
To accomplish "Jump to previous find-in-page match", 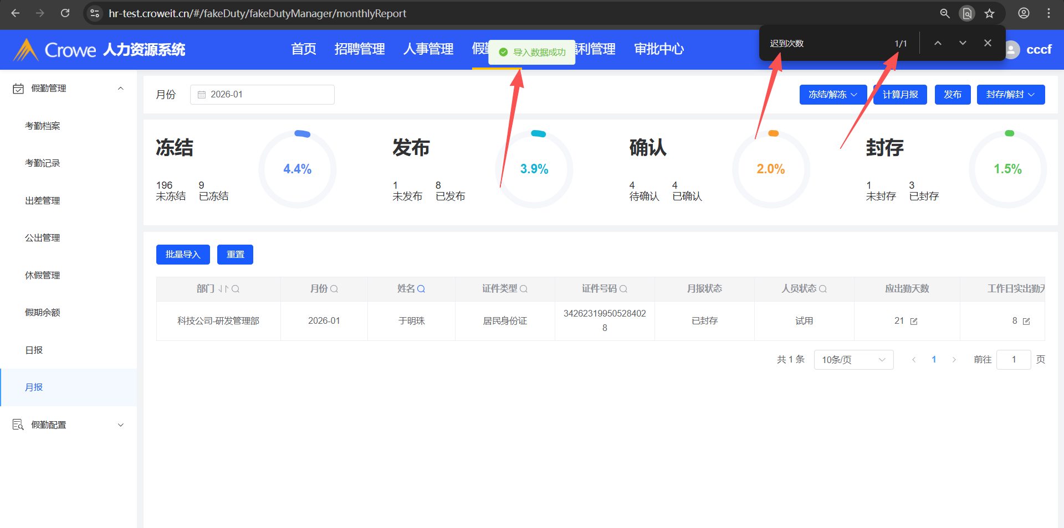I will pyautogui.click(x=938, y=43).
